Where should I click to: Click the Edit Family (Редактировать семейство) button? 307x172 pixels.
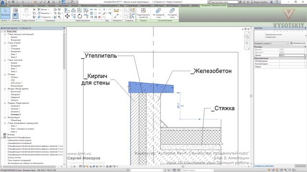pyautogui.click(x=143, y=13)
